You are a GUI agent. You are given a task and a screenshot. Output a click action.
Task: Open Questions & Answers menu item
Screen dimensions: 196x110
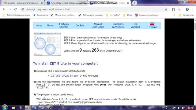pyautogui.click(x=118, y=25)
